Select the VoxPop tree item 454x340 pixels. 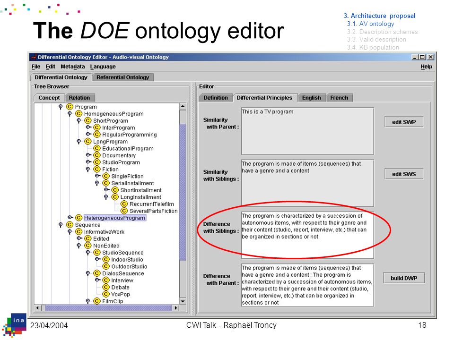coord(121,294)
